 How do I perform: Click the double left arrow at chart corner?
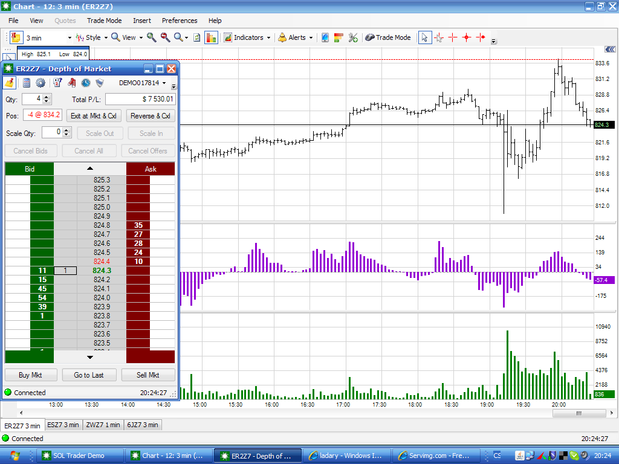610,50
